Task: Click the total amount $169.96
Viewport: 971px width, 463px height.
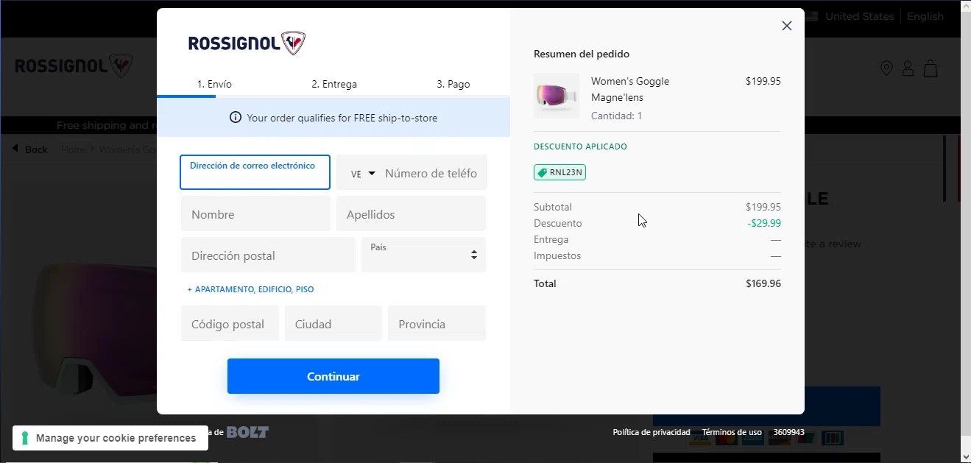Action: 763,283
